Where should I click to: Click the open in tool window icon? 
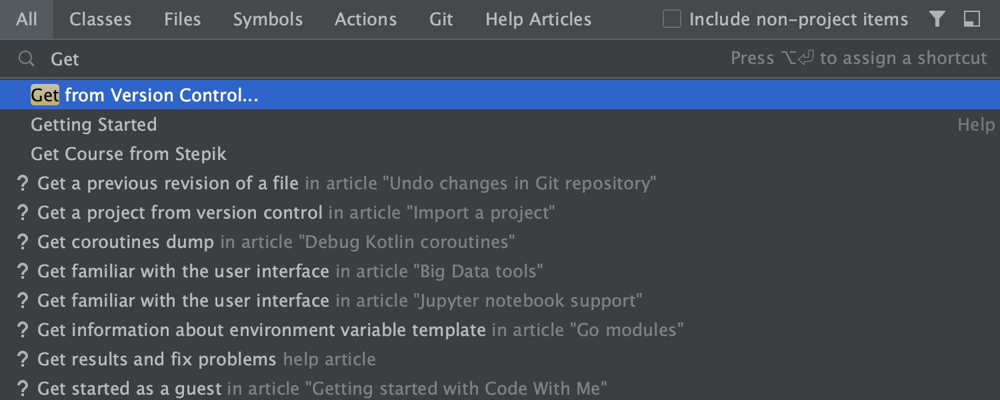point(971,19)
